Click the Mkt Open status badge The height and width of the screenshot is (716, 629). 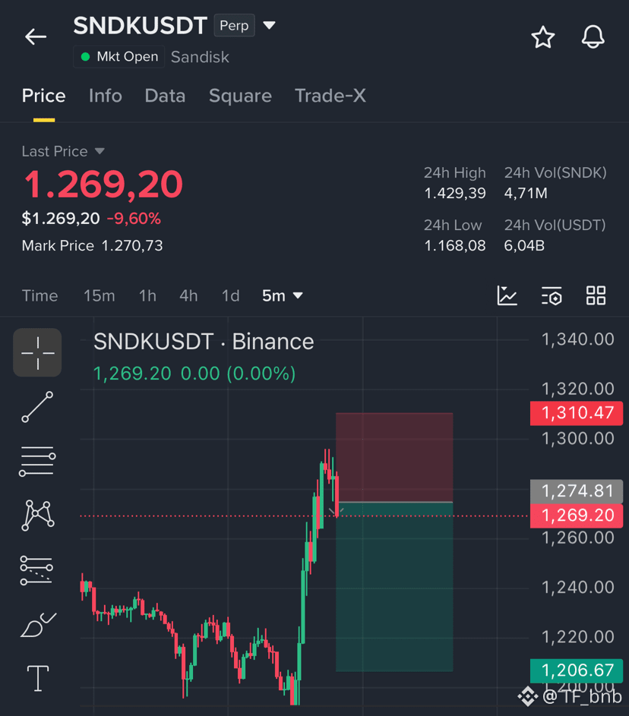119,57
